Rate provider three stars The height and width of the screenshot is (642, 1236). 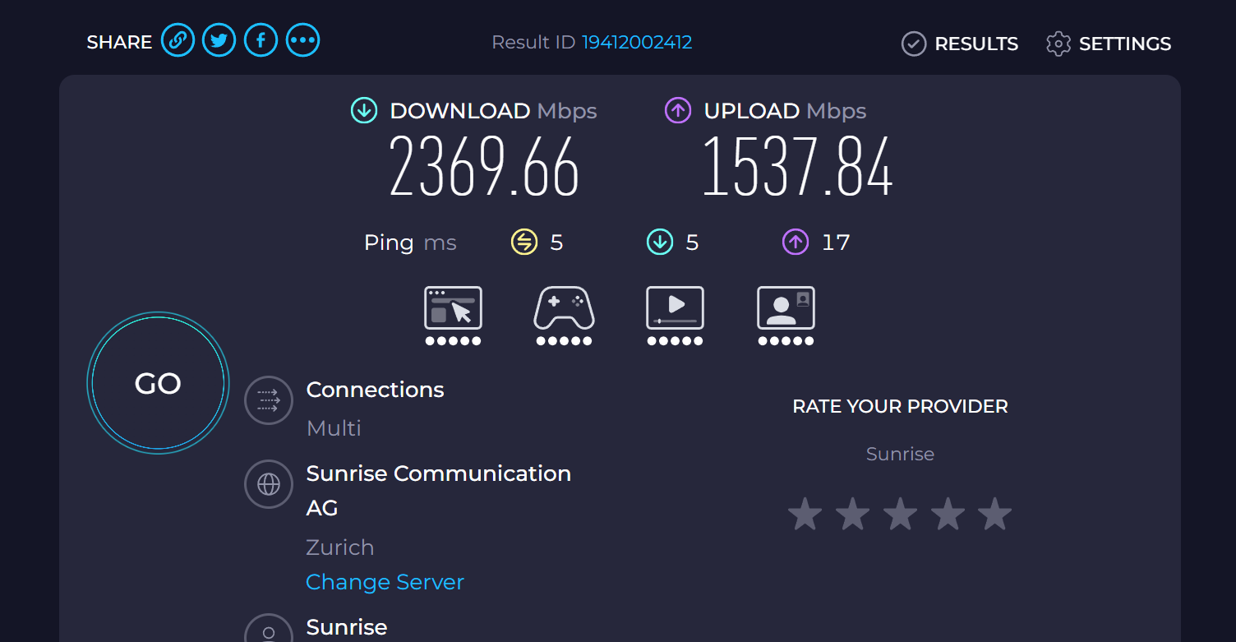click(900, 515)
